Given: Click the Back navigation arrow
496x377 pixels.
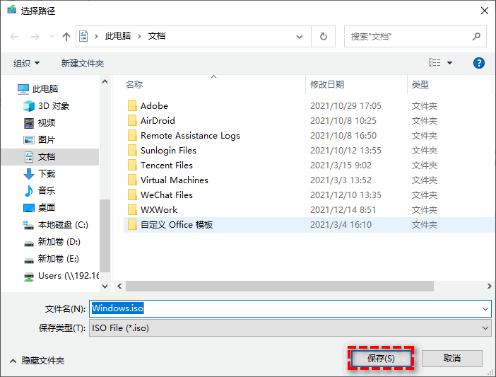Looking at the screenshot, I should 14,37.
